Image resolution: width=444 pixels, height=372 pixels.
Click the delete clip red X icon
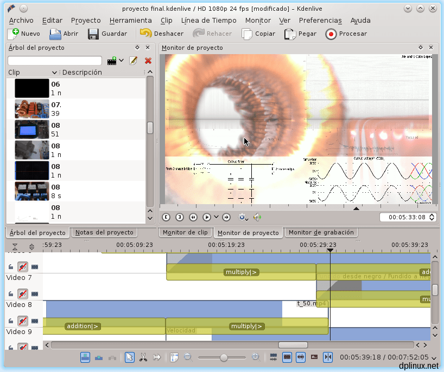[x=147, y=60]
